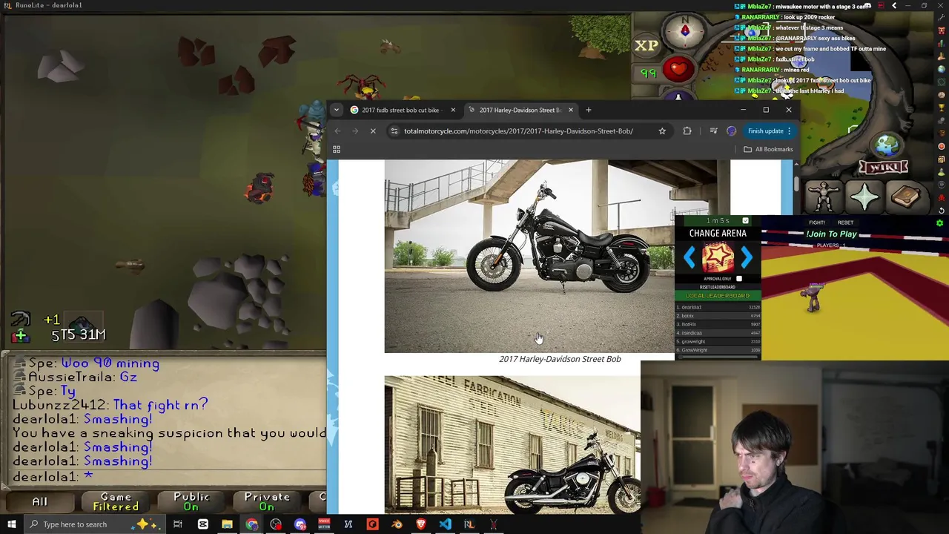
Task: Toggle the Approval Only checkbox
Action: pos(738,279)
